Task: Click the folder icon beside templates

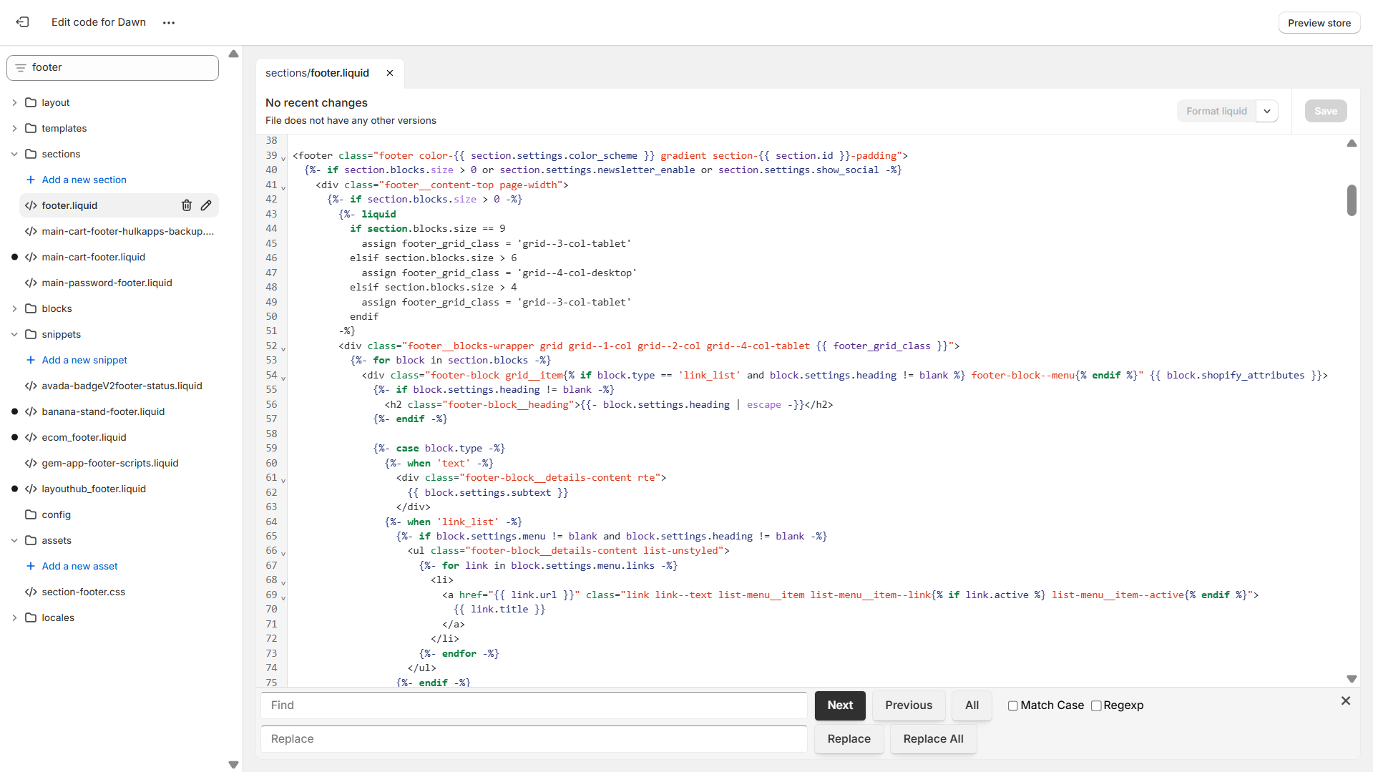Action: pyautogui.click(x=31, y=128)
